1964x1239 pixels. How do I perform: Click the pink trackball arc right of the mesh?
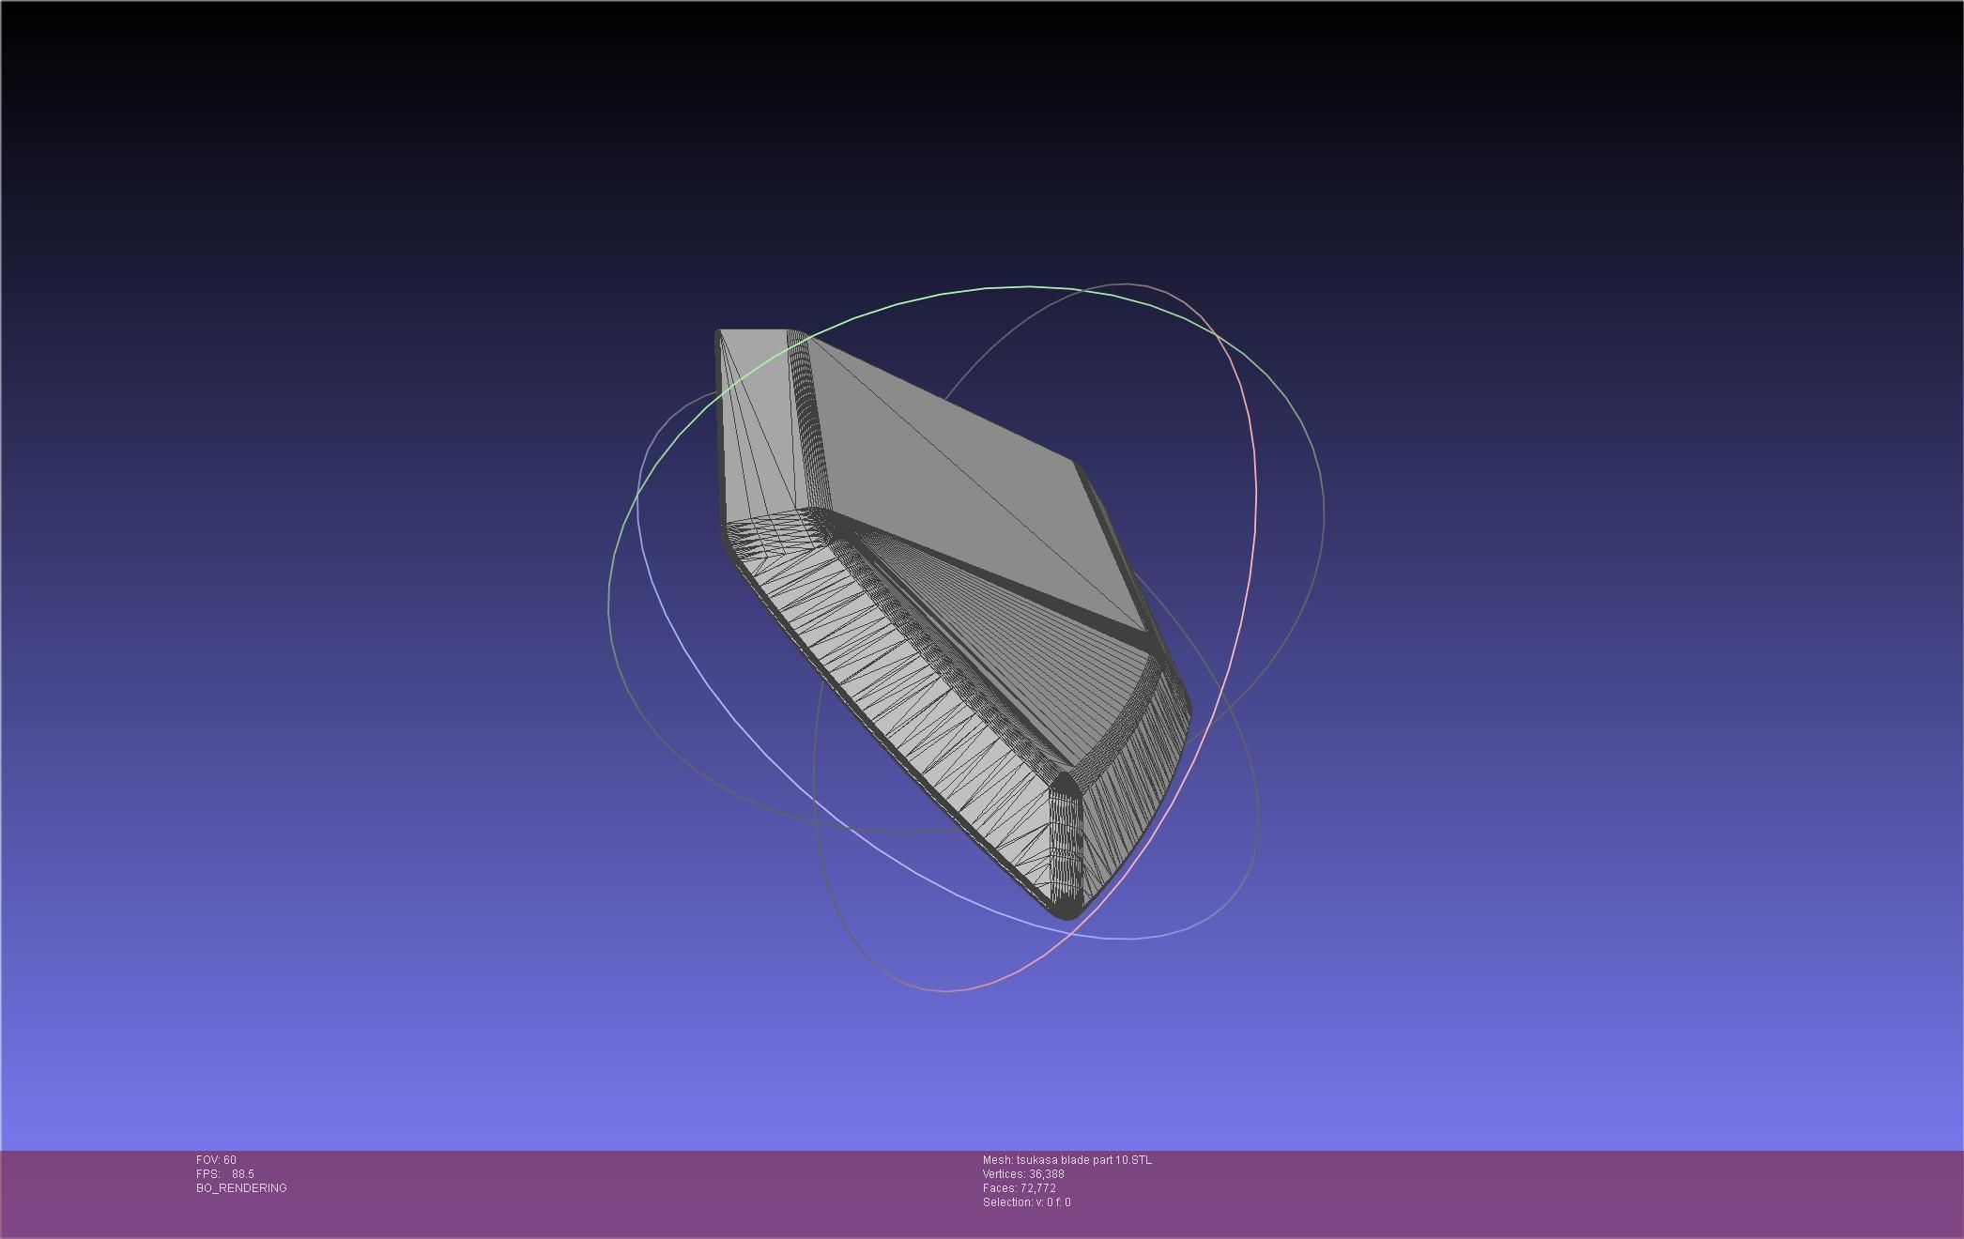[1255, 488]
